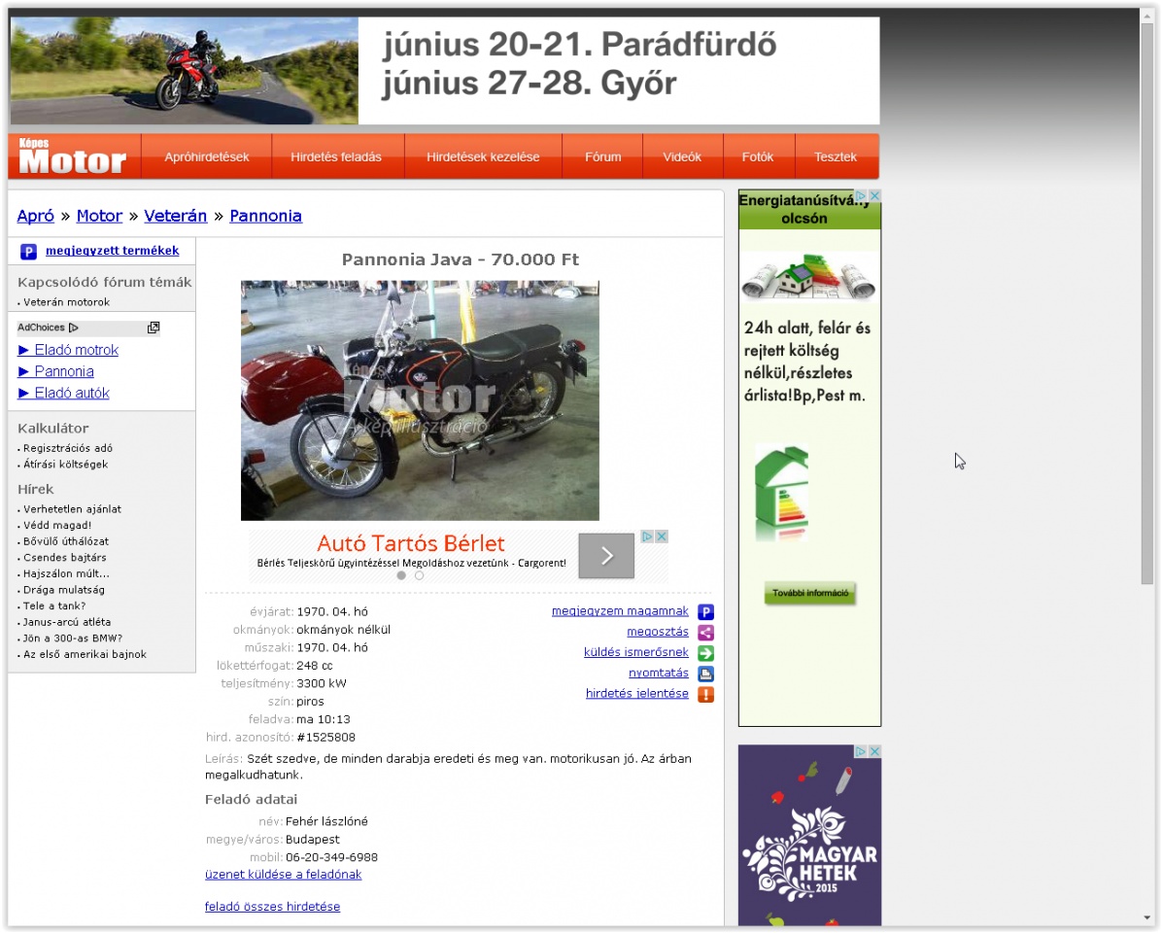The width and height of the screenshot is (1162, 933).
Task: Select the second carousel dot under the ad
Action: [420, 575]
